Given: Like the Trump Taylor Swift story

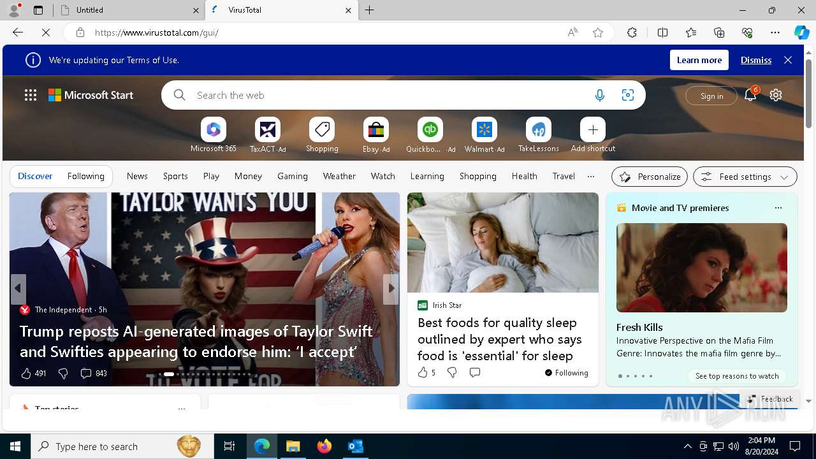Looking at the screenshot, I should click(26, 374).
